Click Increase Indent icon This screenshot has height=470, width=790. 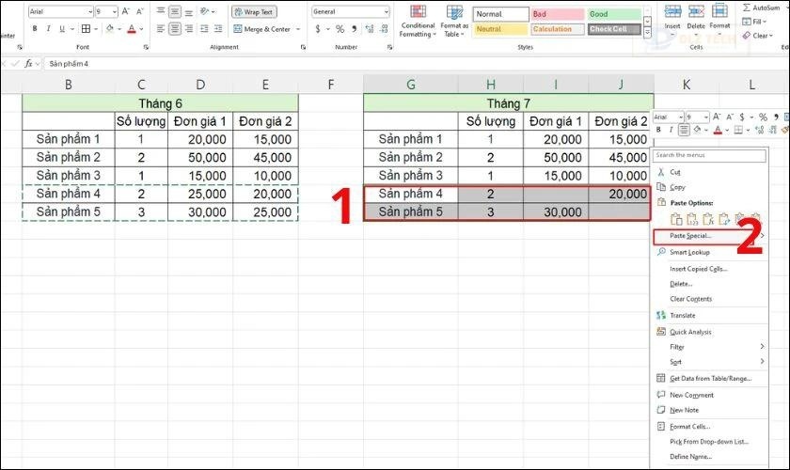218,29
